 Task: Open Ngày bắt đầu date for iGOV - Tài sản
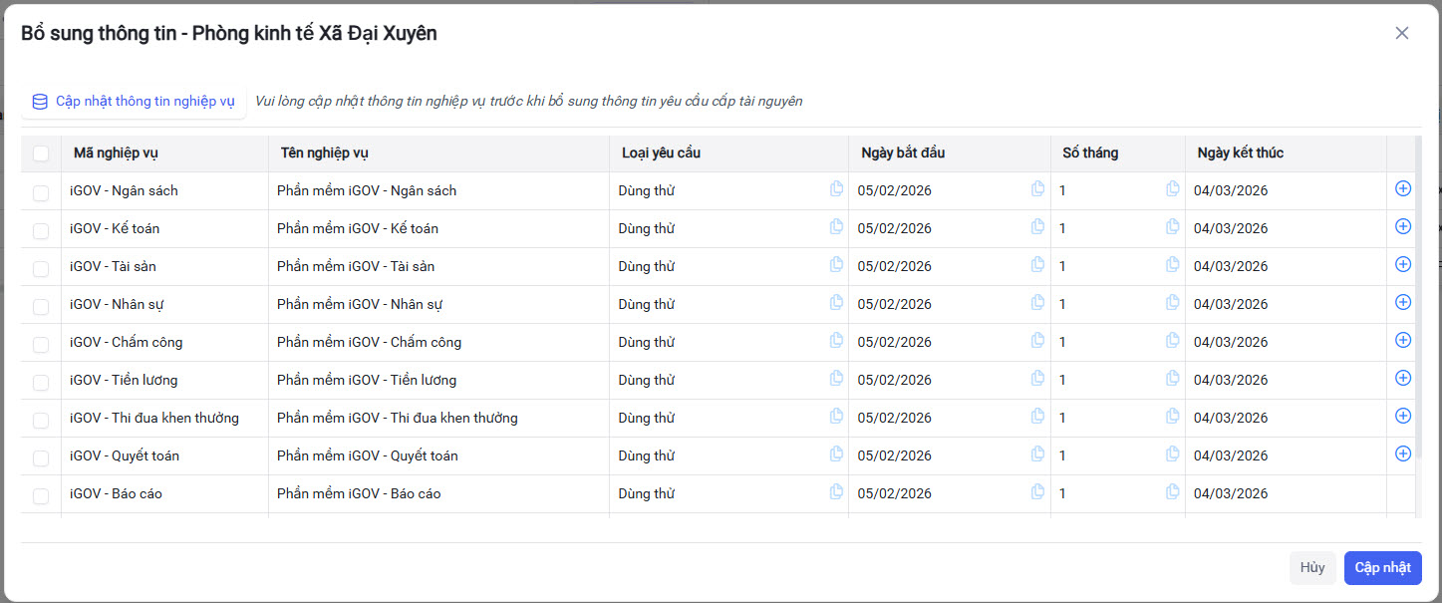click(937, 266)
